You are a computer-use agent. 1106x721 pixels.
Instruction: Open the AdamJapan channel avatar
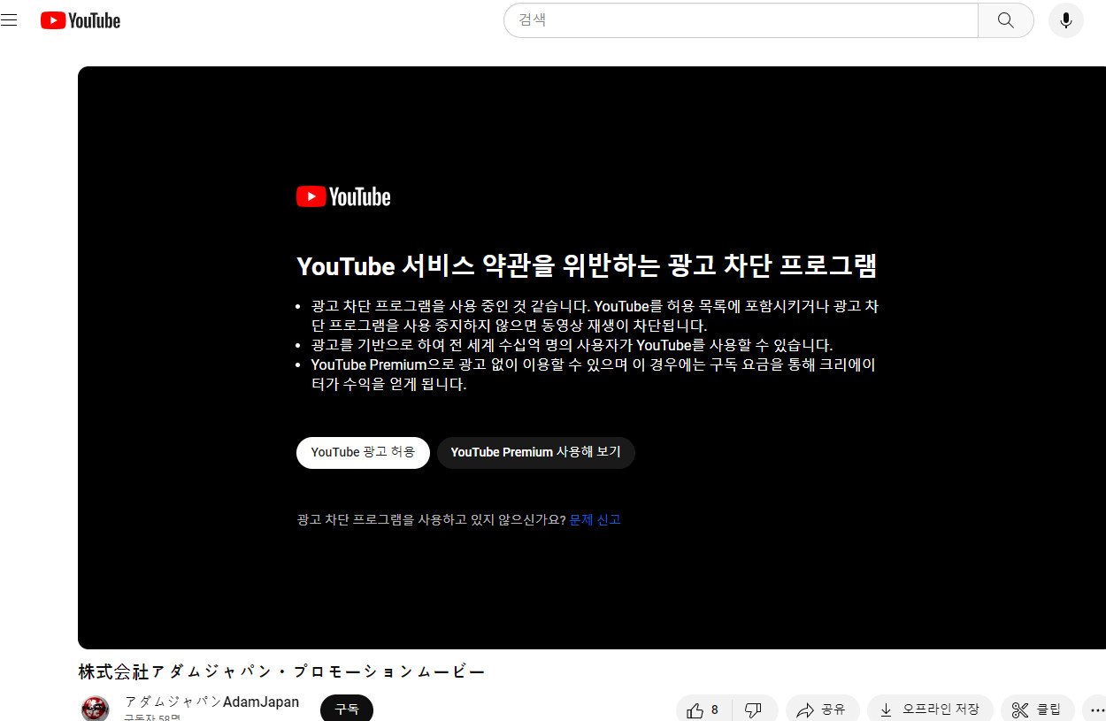(96, 708)
